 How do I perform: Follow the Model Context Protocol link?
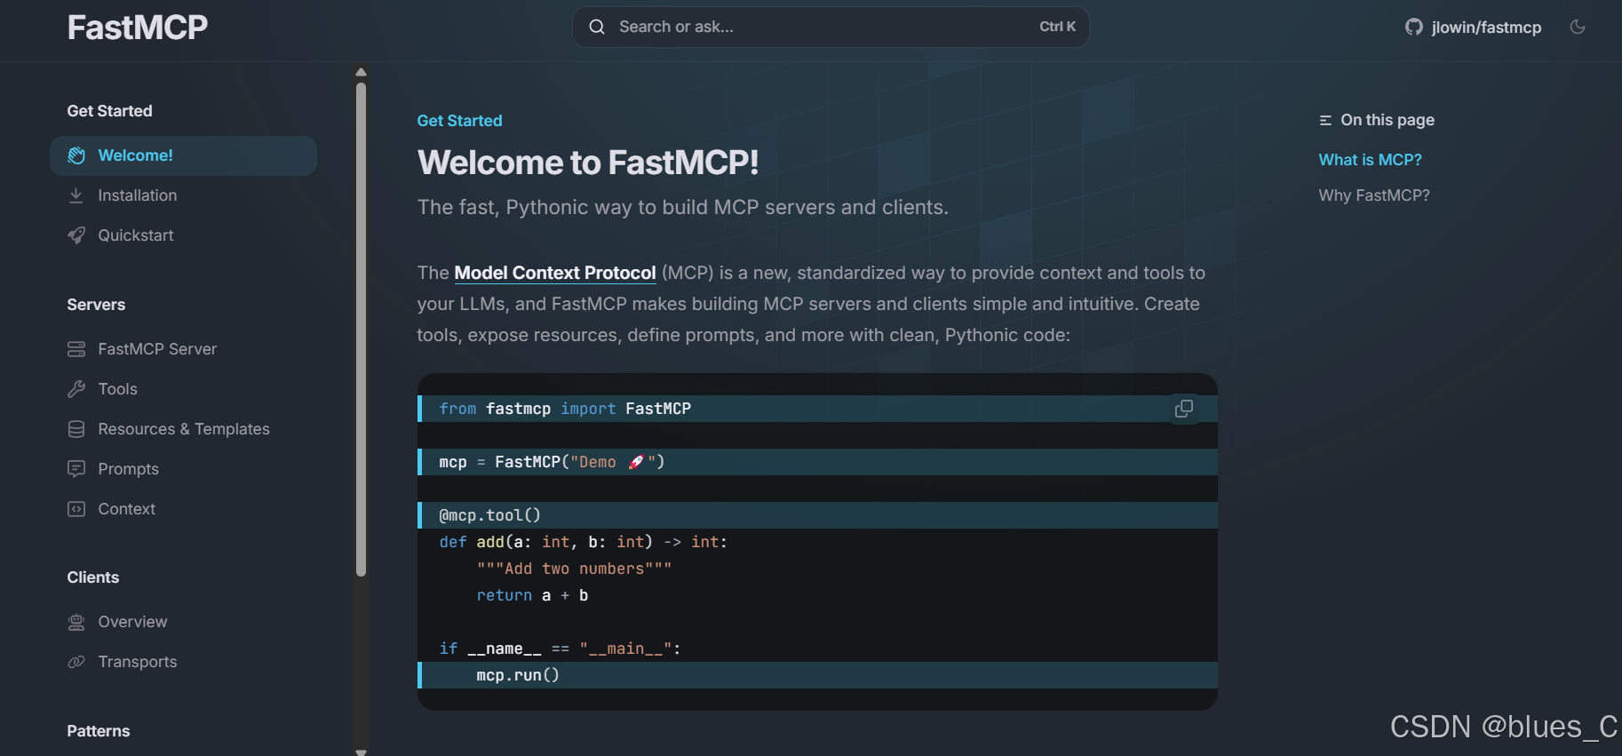tap(555, 273)
